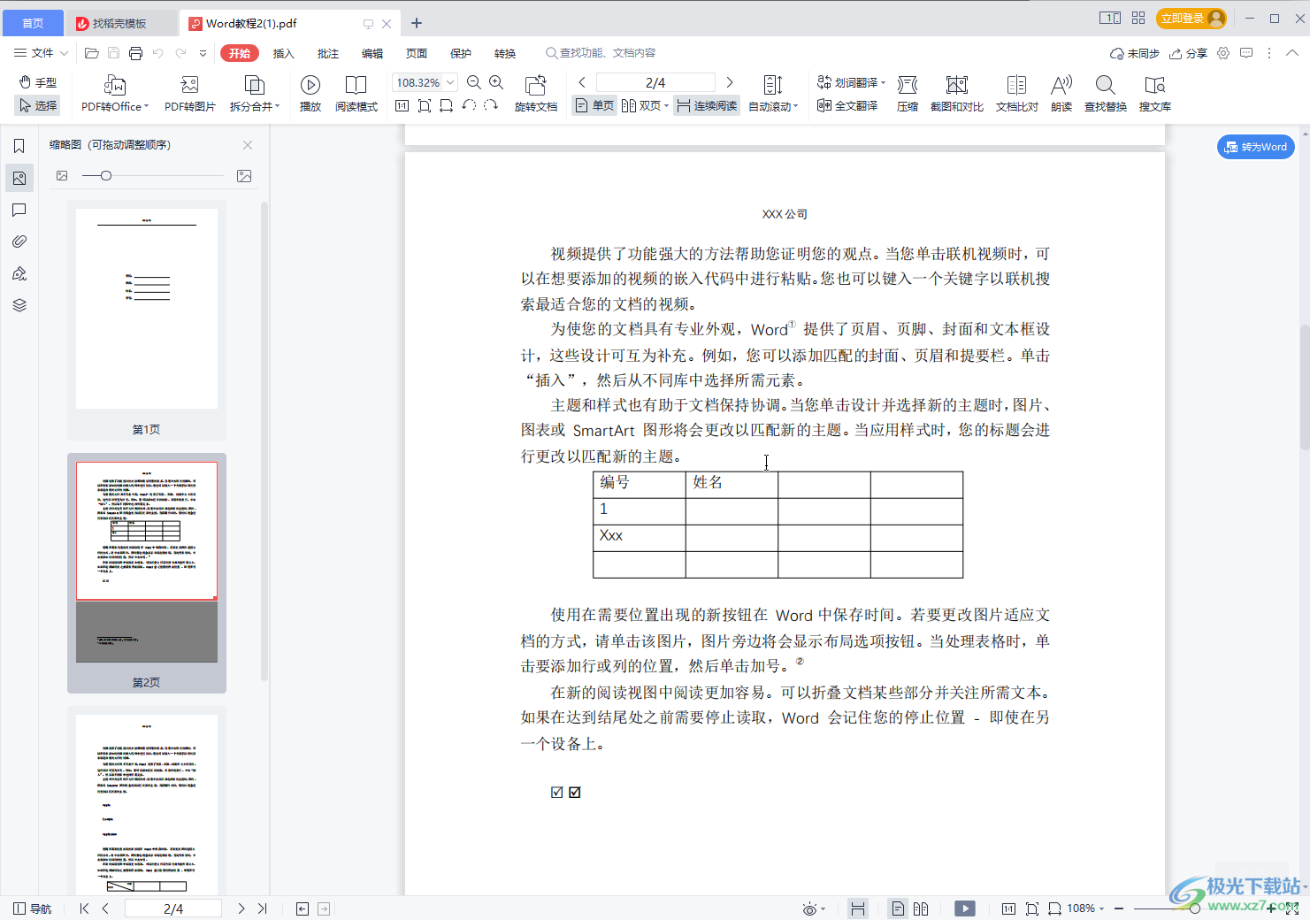Select the 插入 ribbon tab

pos(284,53)
